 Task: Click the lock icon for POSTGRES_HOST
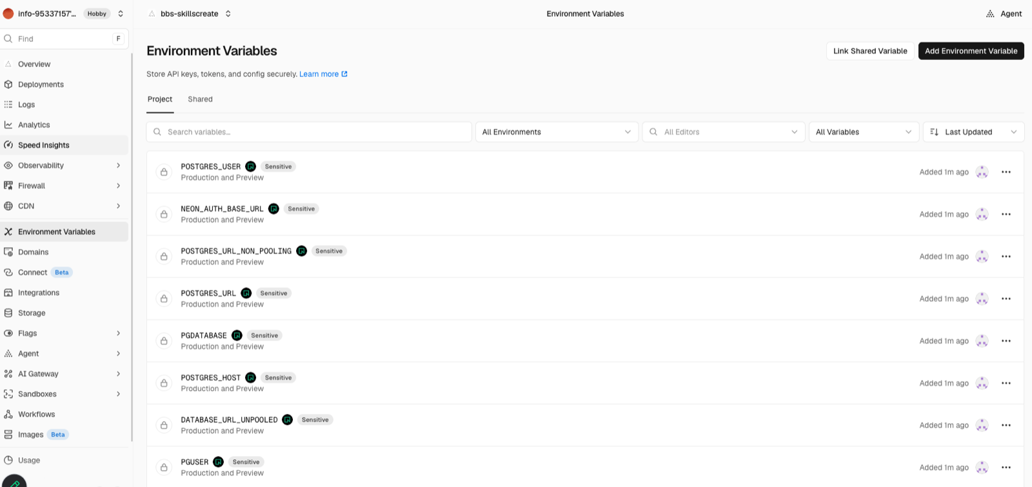164,383
